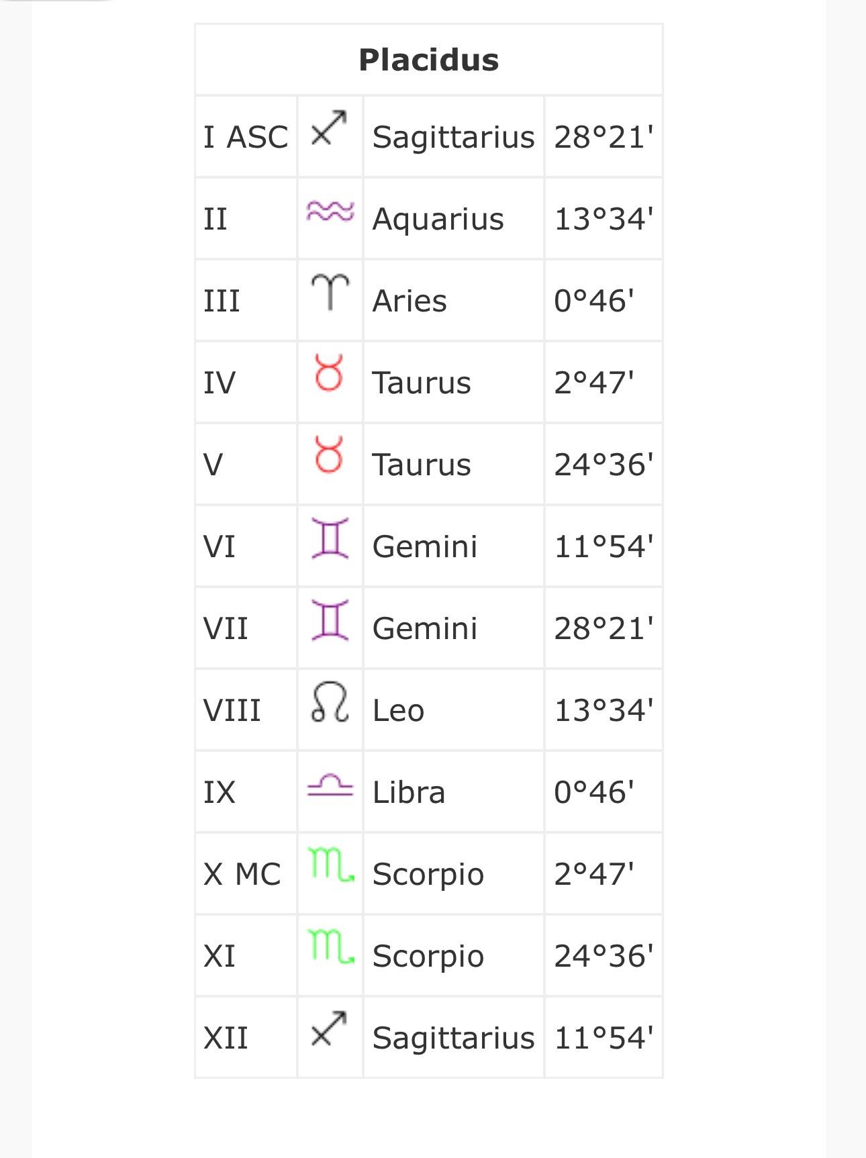Click the Aries ram symbol icon
The image size is (866, 1158).
tap(330, 291)
